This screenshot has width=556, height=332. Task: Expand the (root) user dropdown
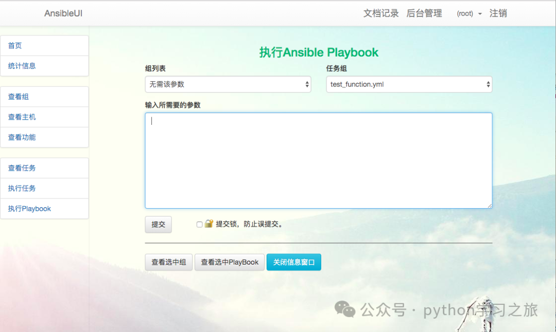coord(469,14)
